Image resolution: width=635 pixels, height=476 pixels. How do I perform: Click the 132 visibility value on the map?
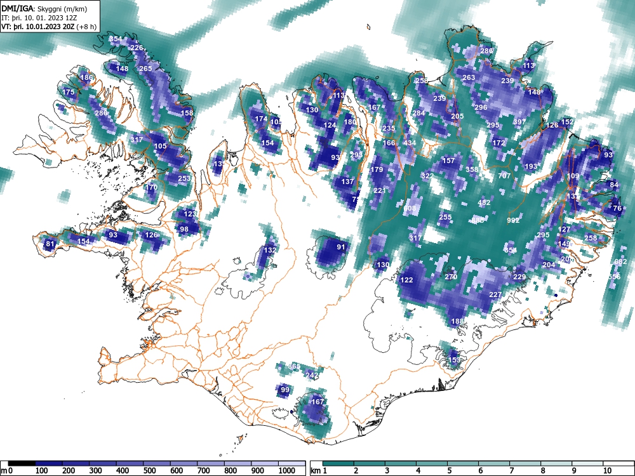point(270,250)
